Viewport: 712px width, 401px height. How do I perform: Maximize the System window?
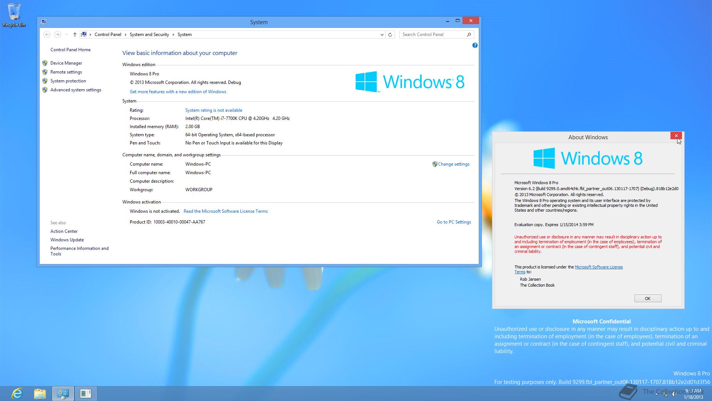(458, 21)
